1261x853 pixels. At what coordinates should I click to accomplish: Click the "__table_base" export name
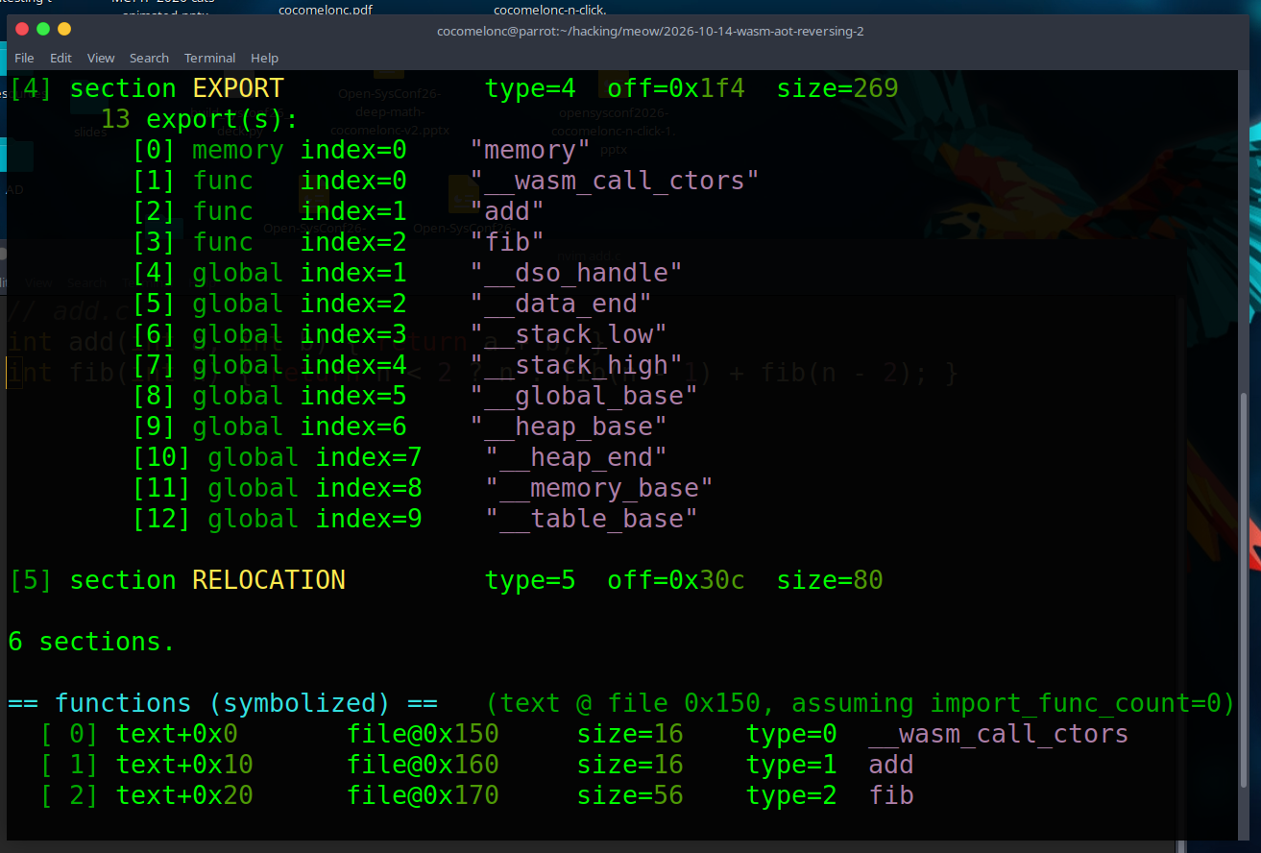pyautogui.click(x=592, y=519)
